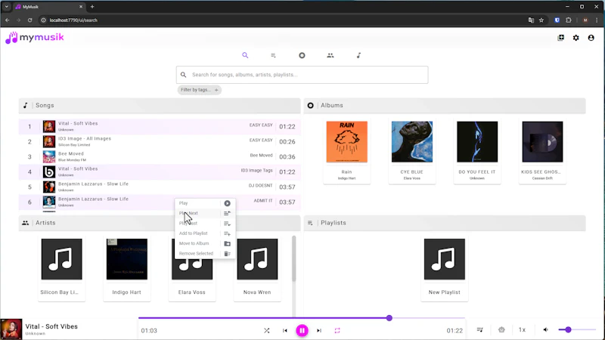Select Play Next in the context menu
This screenshot has width=605, height=340.
(x=205, y=213)
